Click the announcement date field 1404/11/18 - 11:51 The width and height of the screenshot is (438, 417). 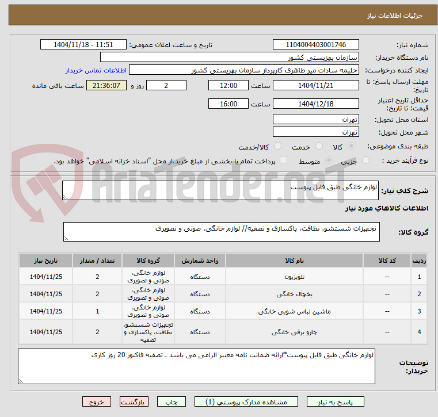point(83,45)
